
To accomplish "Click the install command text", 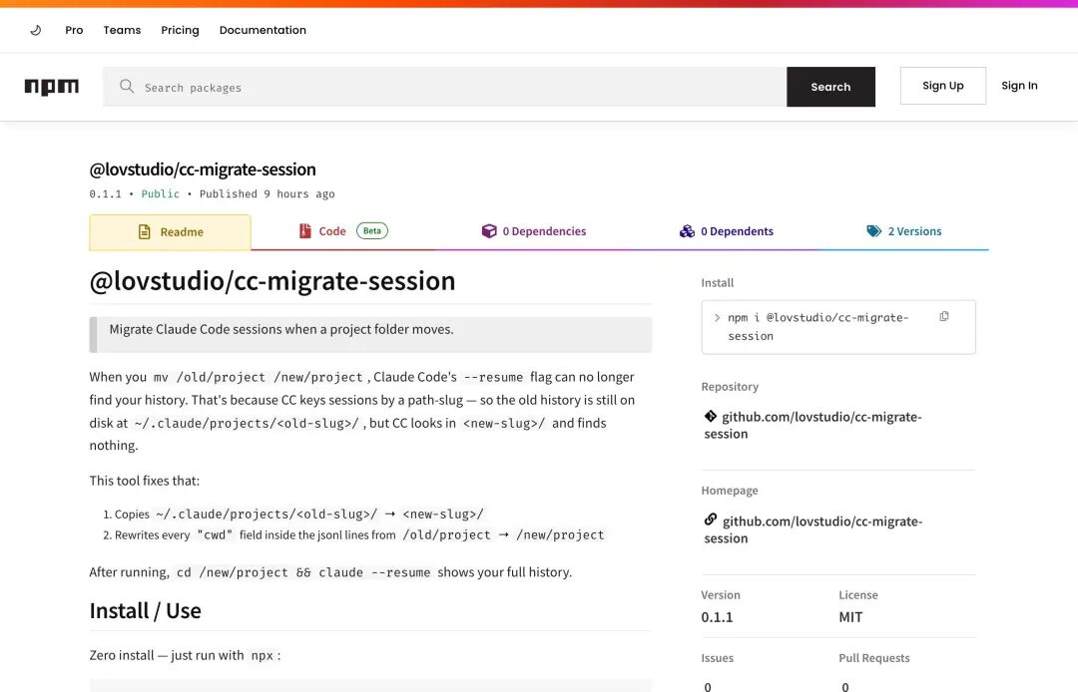I will coord(818,327).
